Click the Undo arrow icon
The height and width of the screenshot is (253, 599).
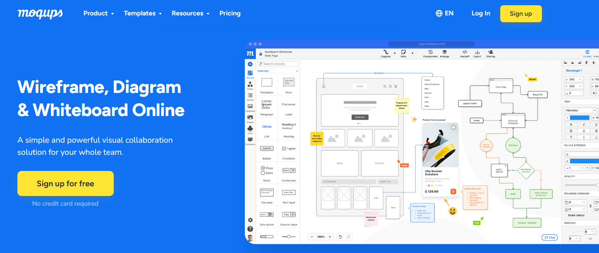340,237
